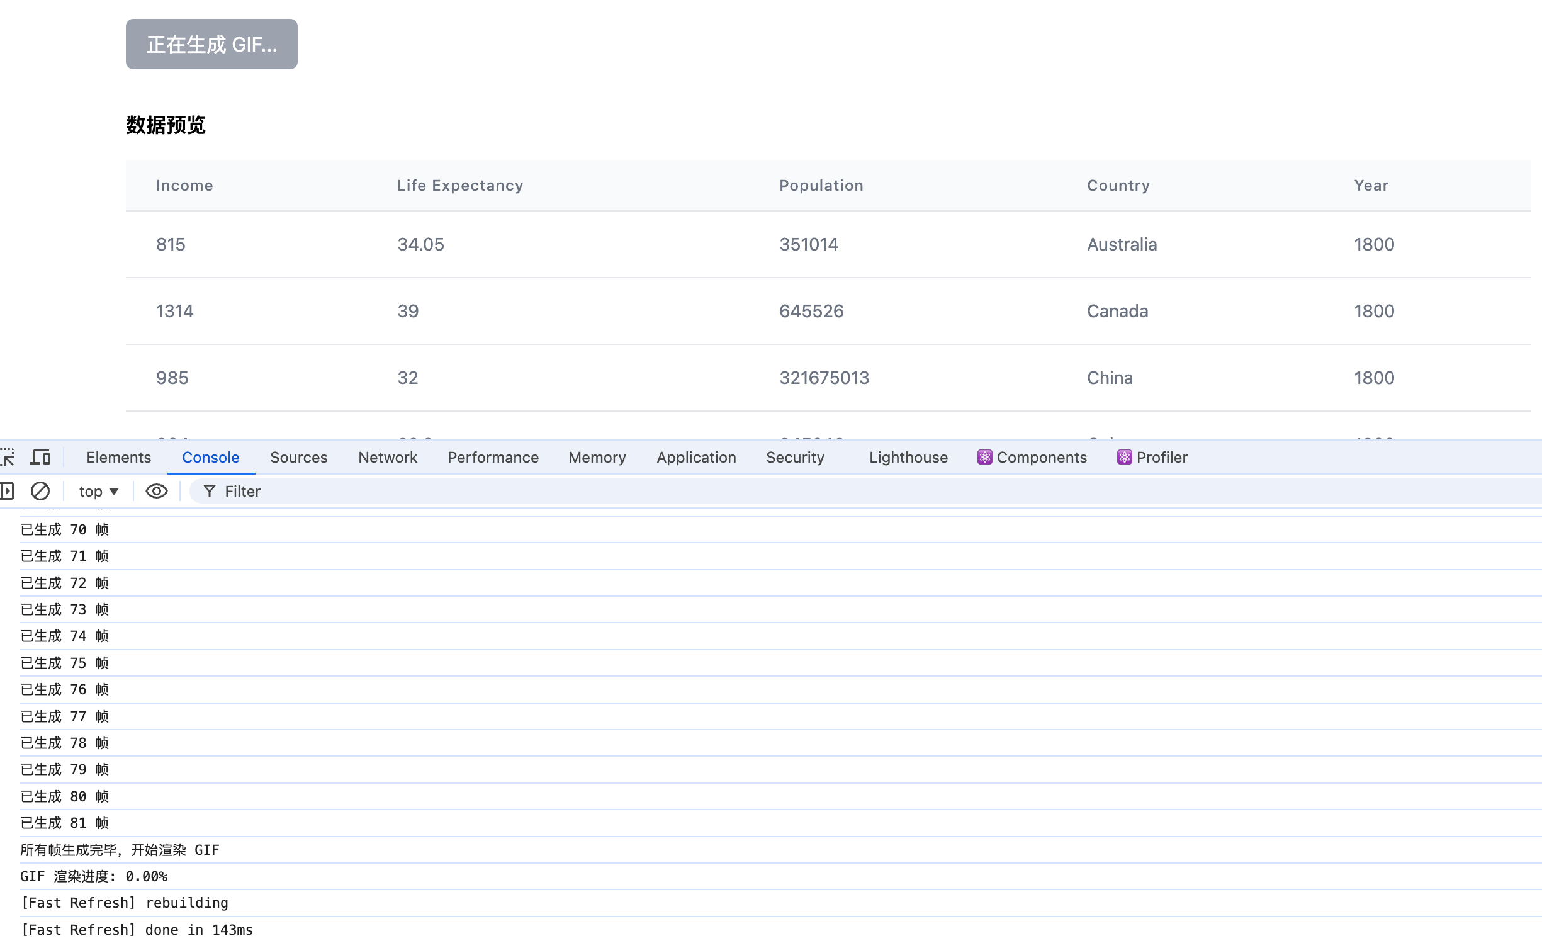The height and width of the screenshot is (948, 1542).
Task: Click the Memory panel icon
Action: 596,457
